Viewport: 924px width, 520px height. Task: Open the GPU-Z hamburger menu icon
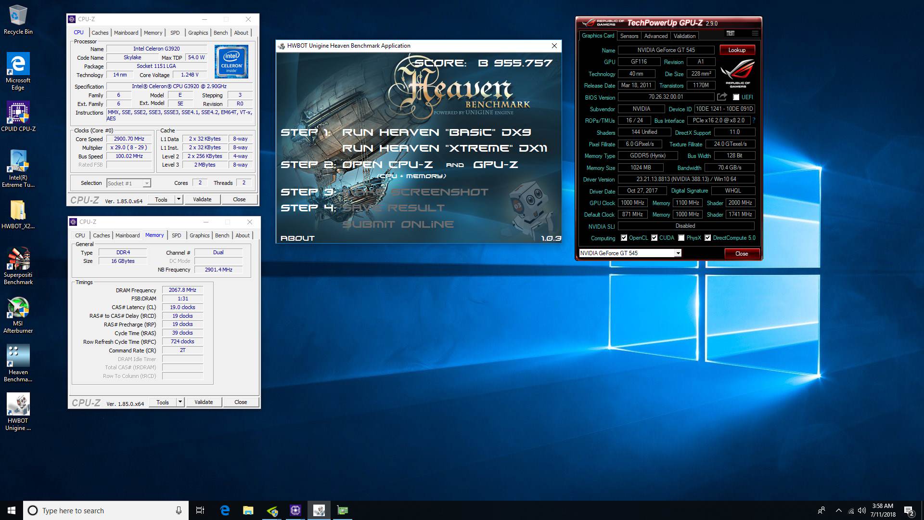pyautogui.click(x=755, y=33)
